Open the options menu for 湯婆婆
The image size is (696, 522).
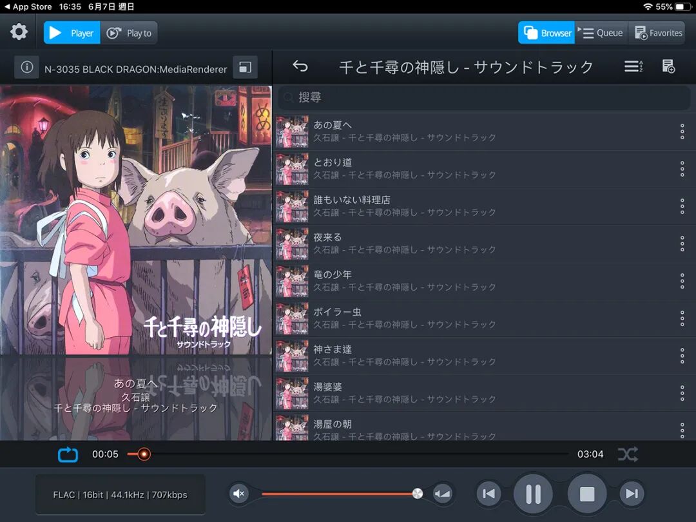click(x=681, y=392)
